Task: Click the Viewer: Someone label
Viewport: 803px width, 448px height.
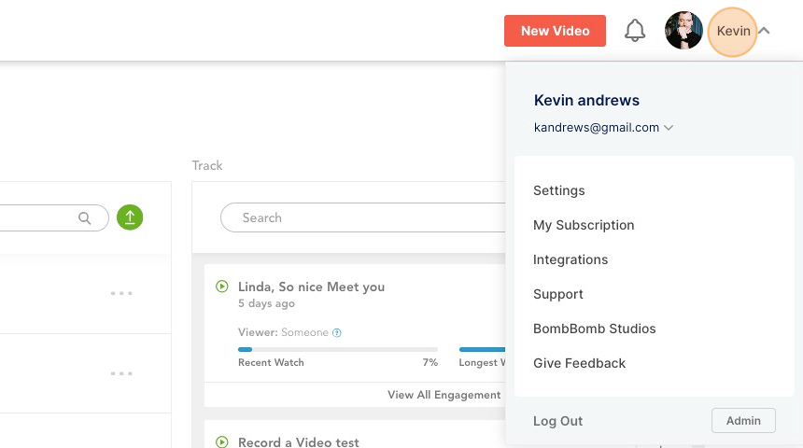Action: [x=283, y=332]
